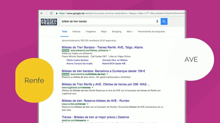Click the Google doodle logo
The image size is (220, 123).
click(x=49, y=22)
